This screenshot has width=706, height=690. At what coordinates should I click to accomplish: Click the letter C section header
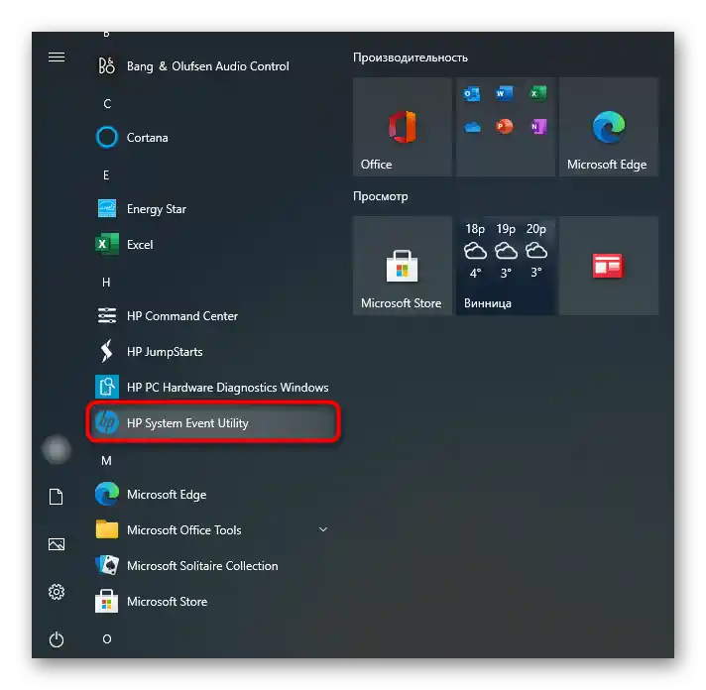[107, 104]
